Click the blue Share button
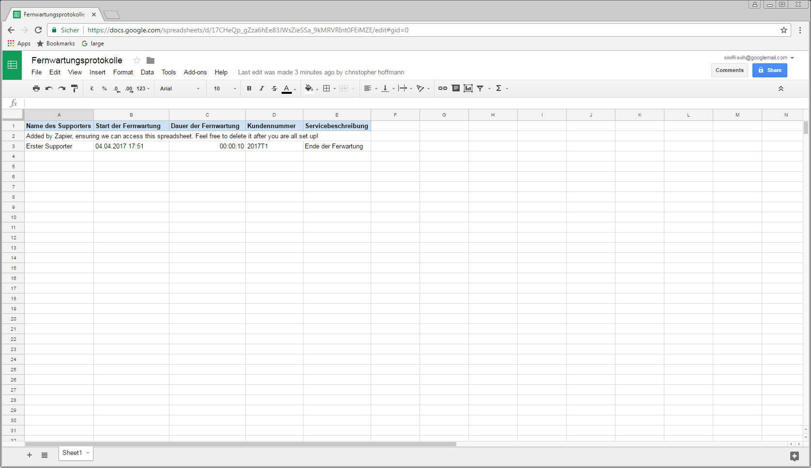 coord(769,70)
